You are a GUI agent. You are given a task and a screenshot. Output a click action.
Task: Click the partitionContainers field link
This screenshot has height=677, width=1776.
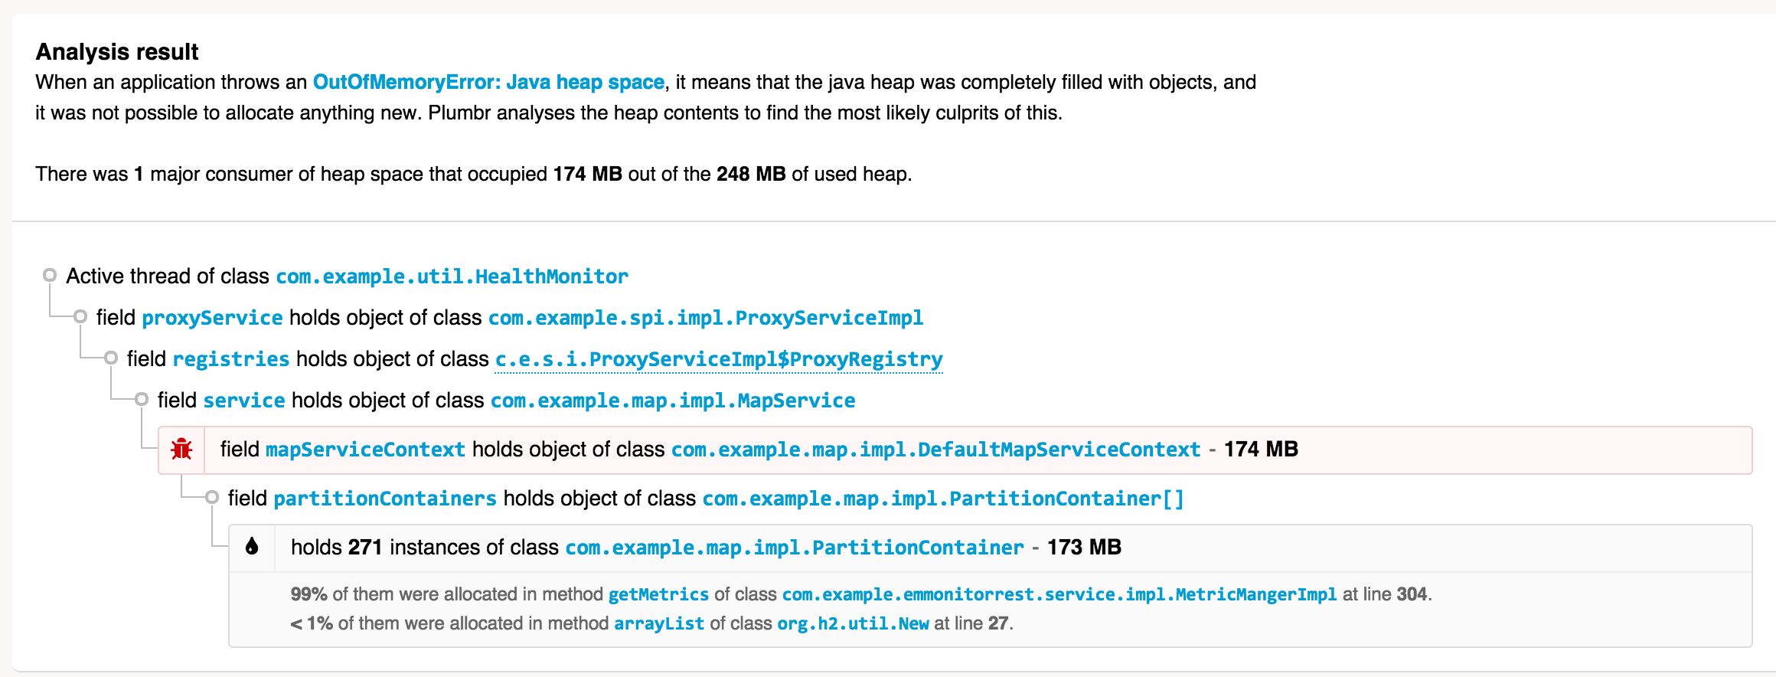coord(385,499)
